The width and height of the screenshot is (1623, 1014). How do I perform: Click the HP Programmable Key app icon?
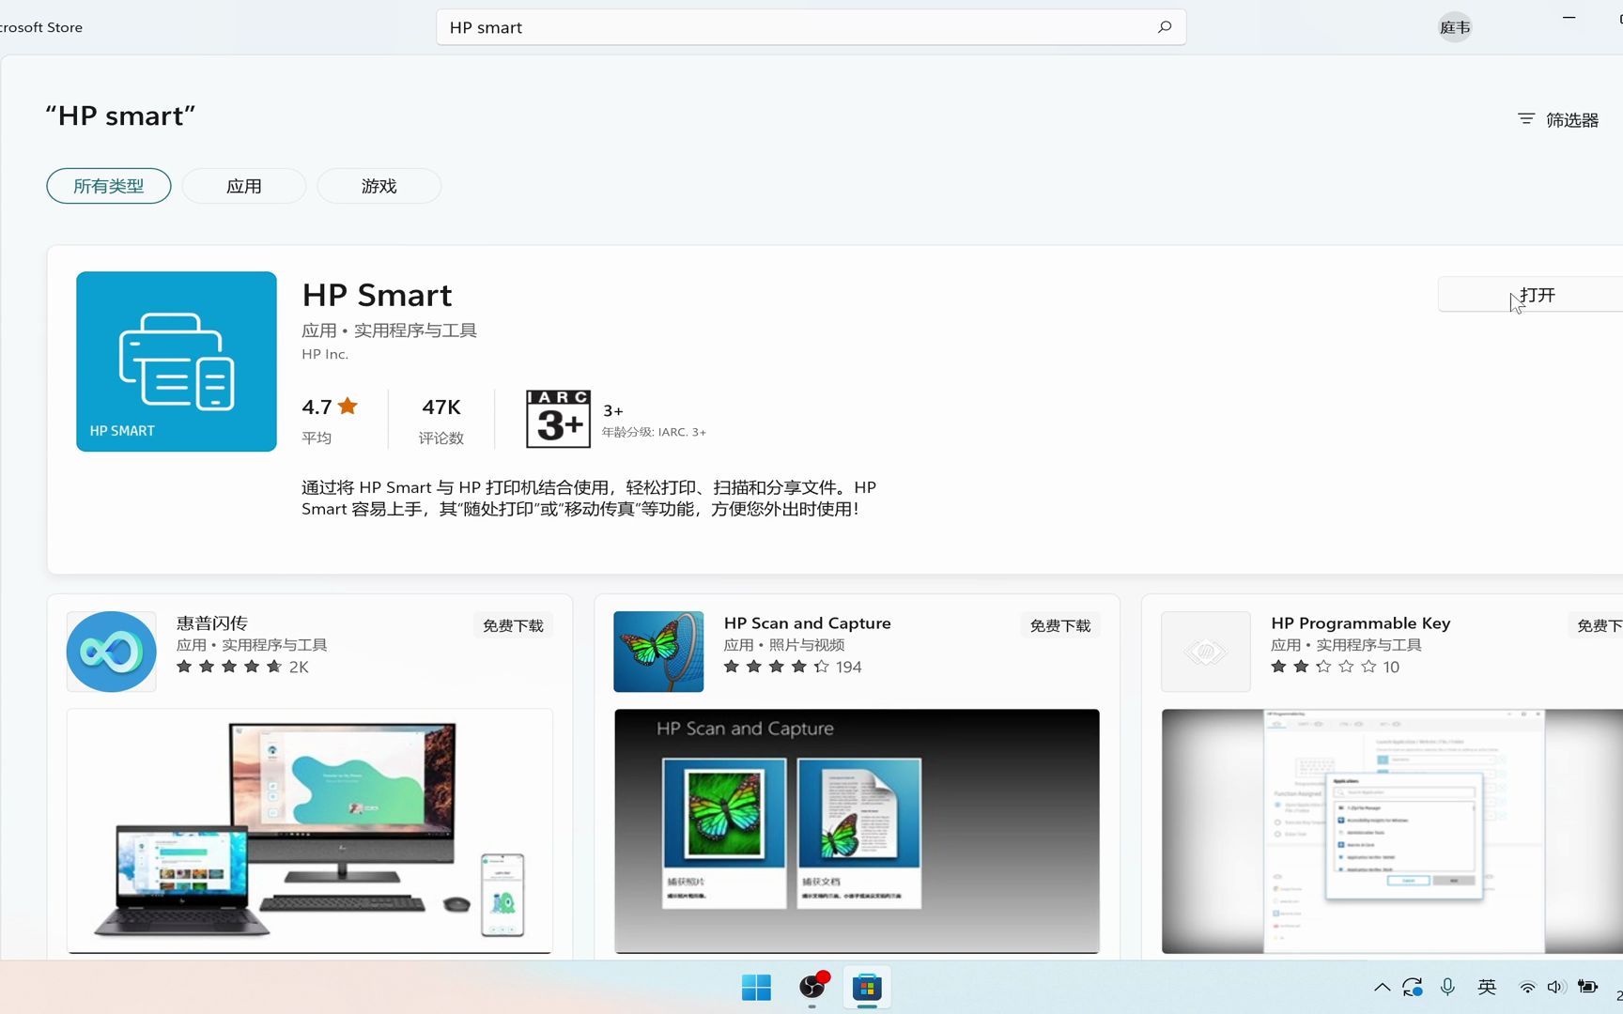click(x=1204, y=651)
